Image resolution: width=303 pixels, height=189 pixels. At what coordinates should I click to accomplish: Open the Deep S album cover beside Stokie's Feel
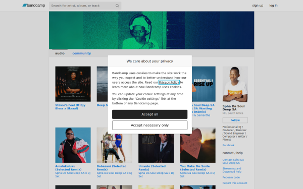point(102,84)
